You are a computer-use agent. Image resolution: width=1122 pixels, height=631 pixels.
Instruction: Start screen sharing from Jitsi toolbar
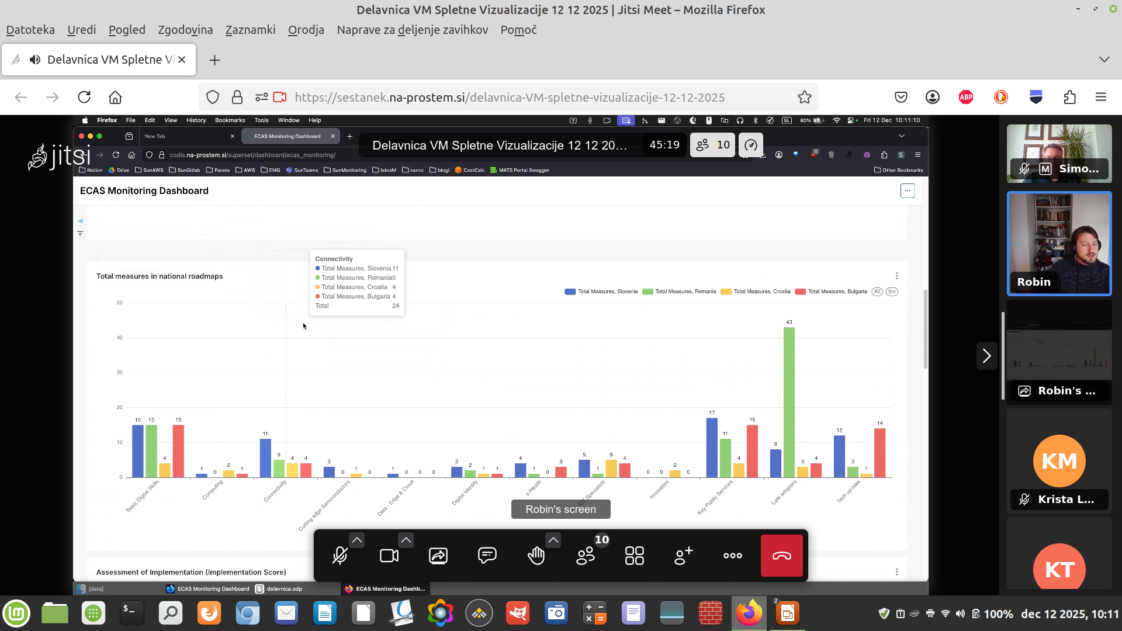coord(438,556)
